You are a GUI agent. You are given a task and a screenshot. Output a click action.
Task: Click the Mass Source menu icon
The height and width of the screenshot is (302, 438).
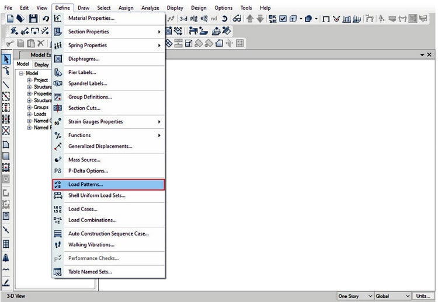coord(58,160)
